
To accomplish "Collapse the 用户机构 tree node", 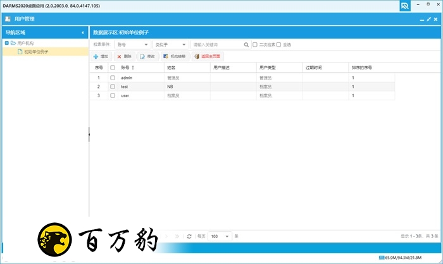I will tap(6, 43).
